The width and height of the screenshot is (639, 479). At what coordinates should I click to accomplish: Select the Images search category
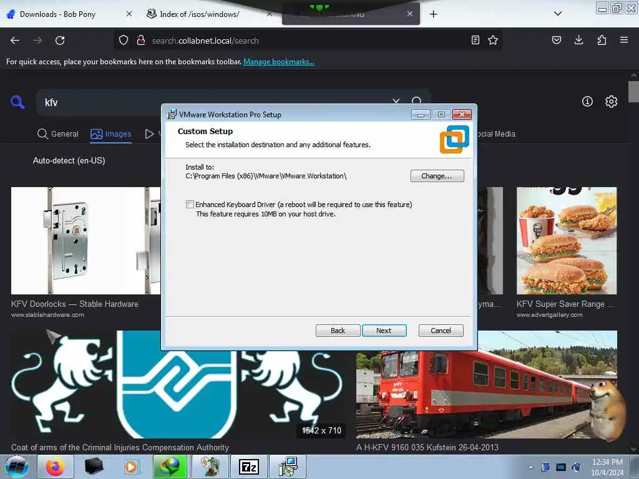111,133
